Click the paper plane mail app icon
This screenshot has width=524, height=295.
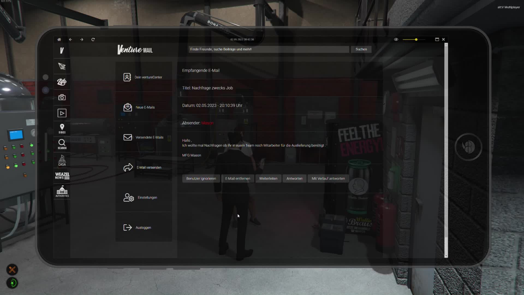62,66
